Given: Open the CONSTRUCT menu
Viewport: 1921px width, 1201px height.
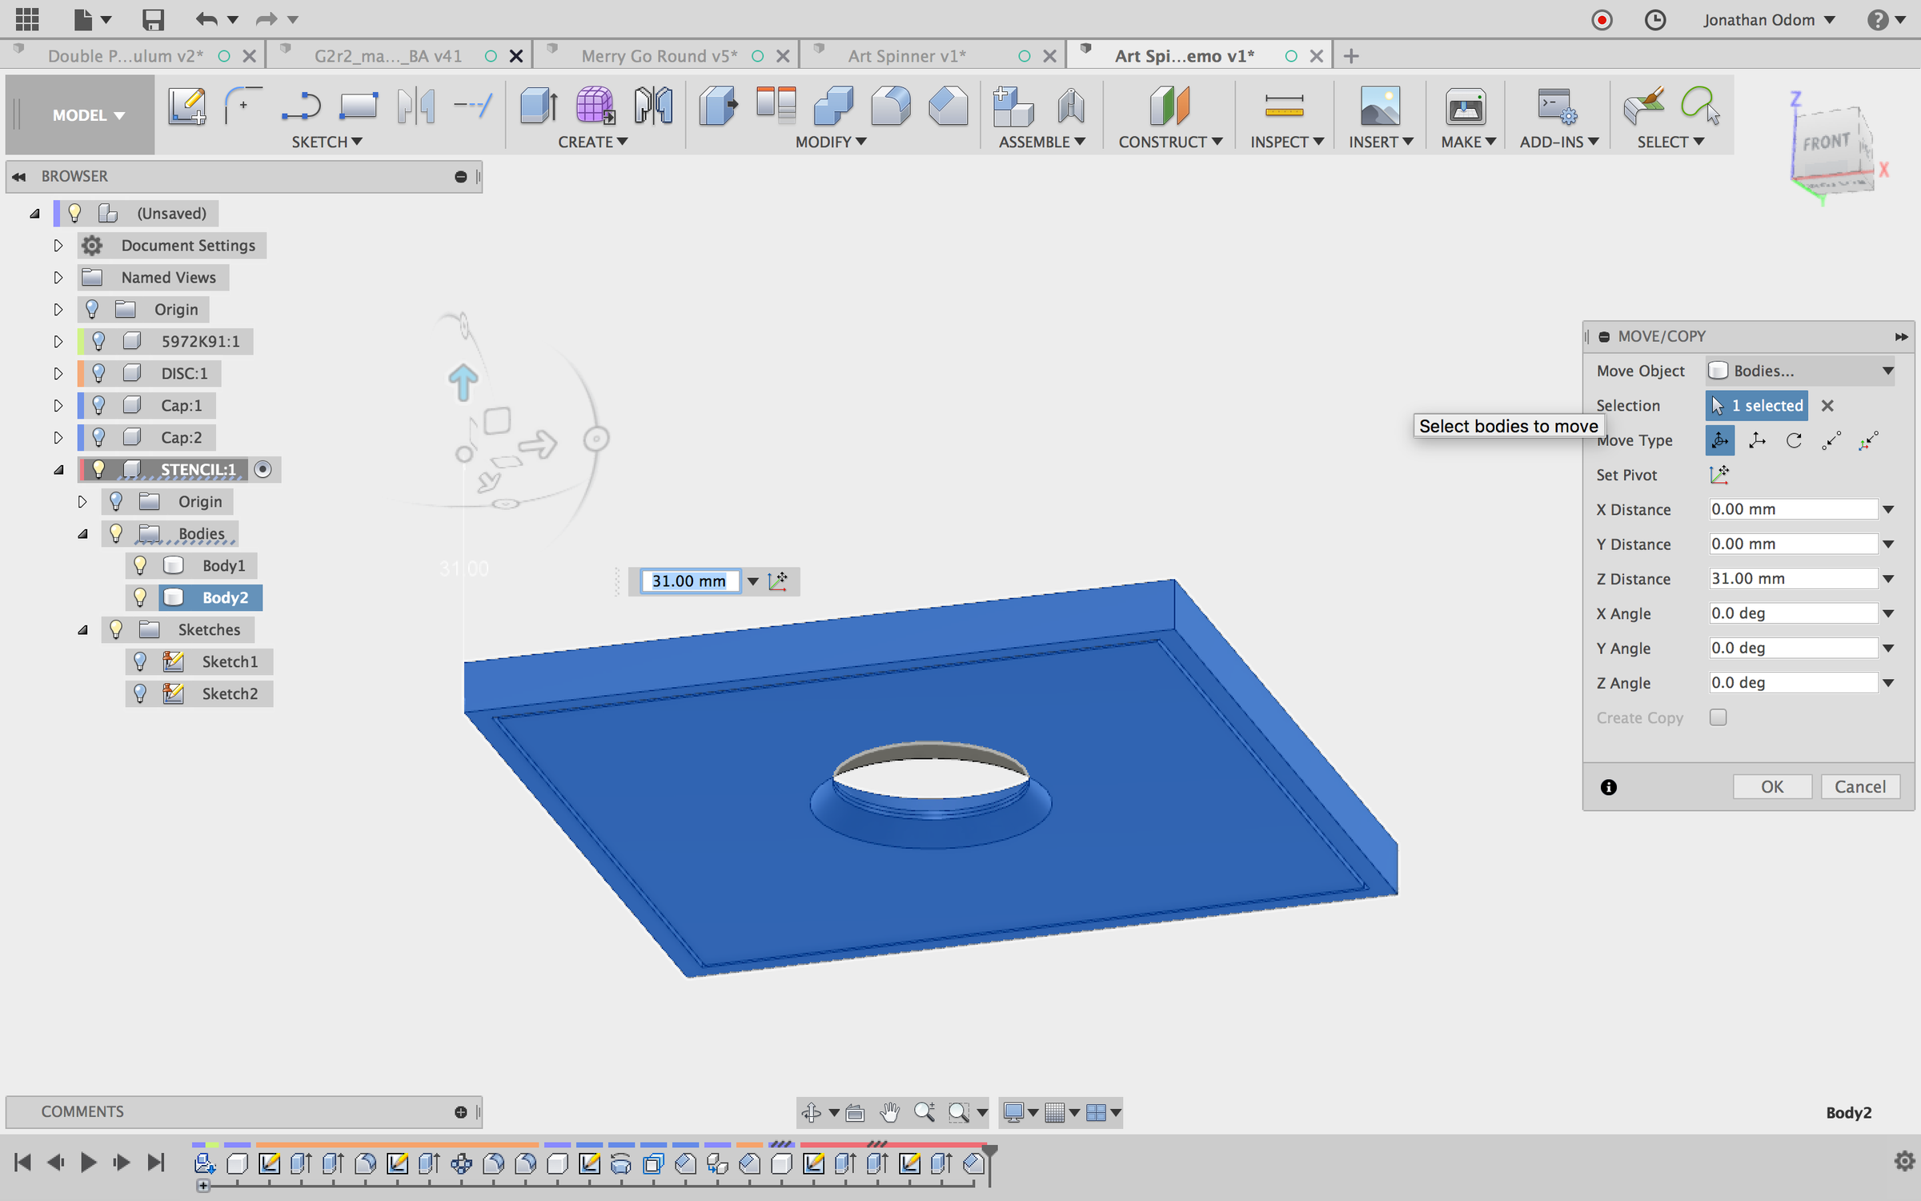Looking at the screenshot, I should tap(1169, 142).
